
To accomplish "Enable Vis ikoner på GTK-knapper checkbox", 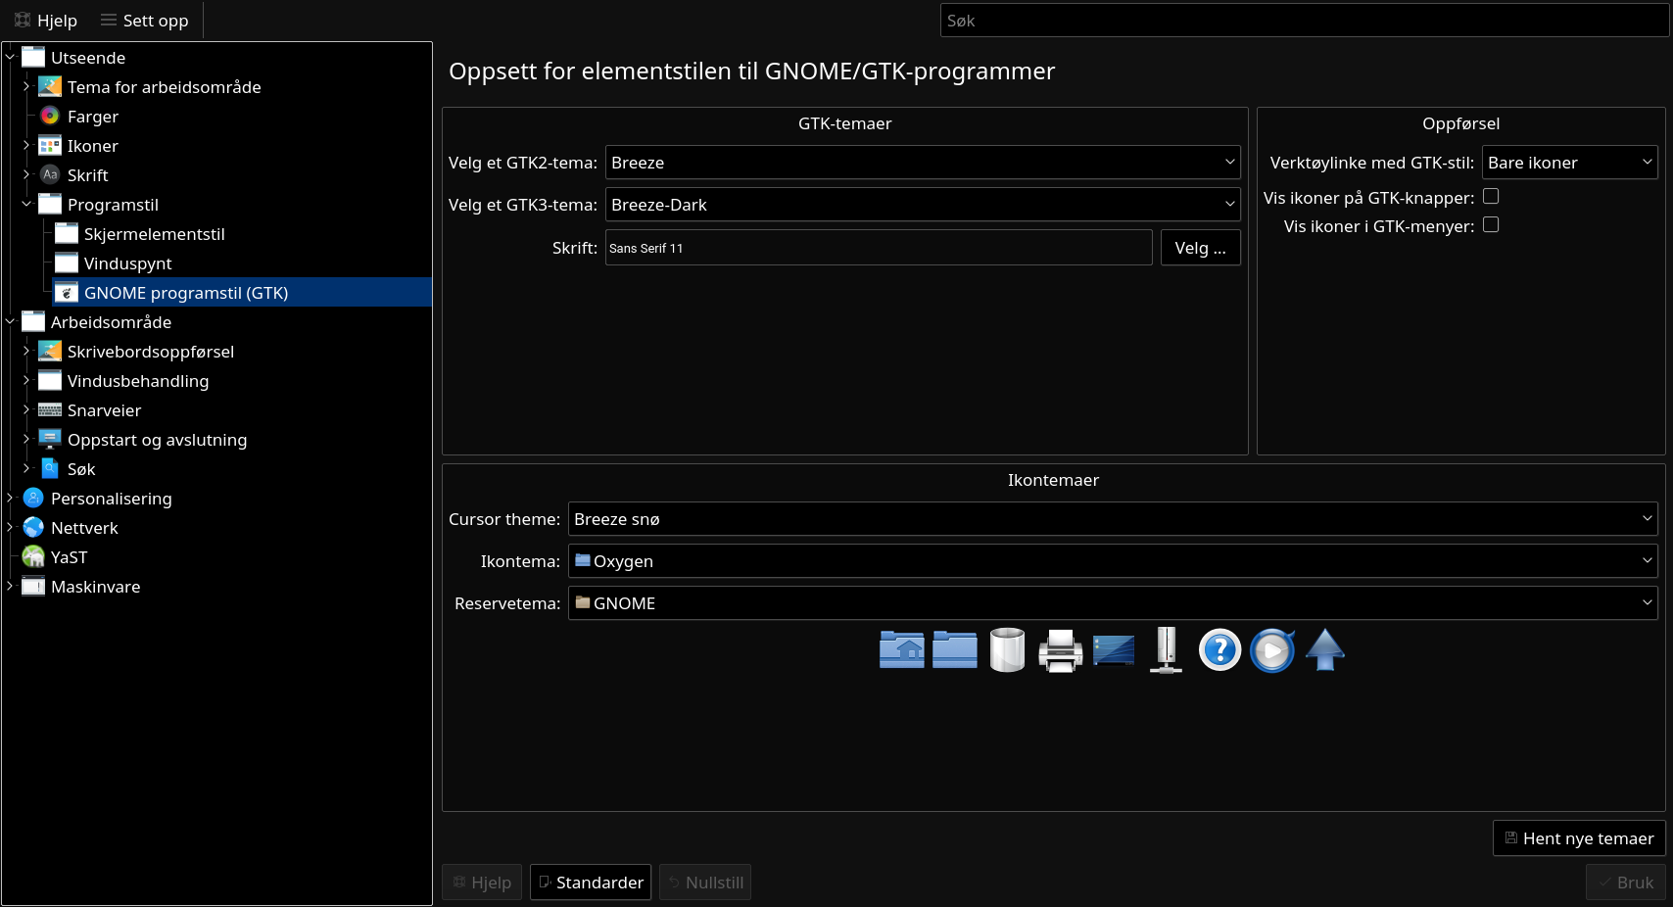I will (x=1491, y=197).
